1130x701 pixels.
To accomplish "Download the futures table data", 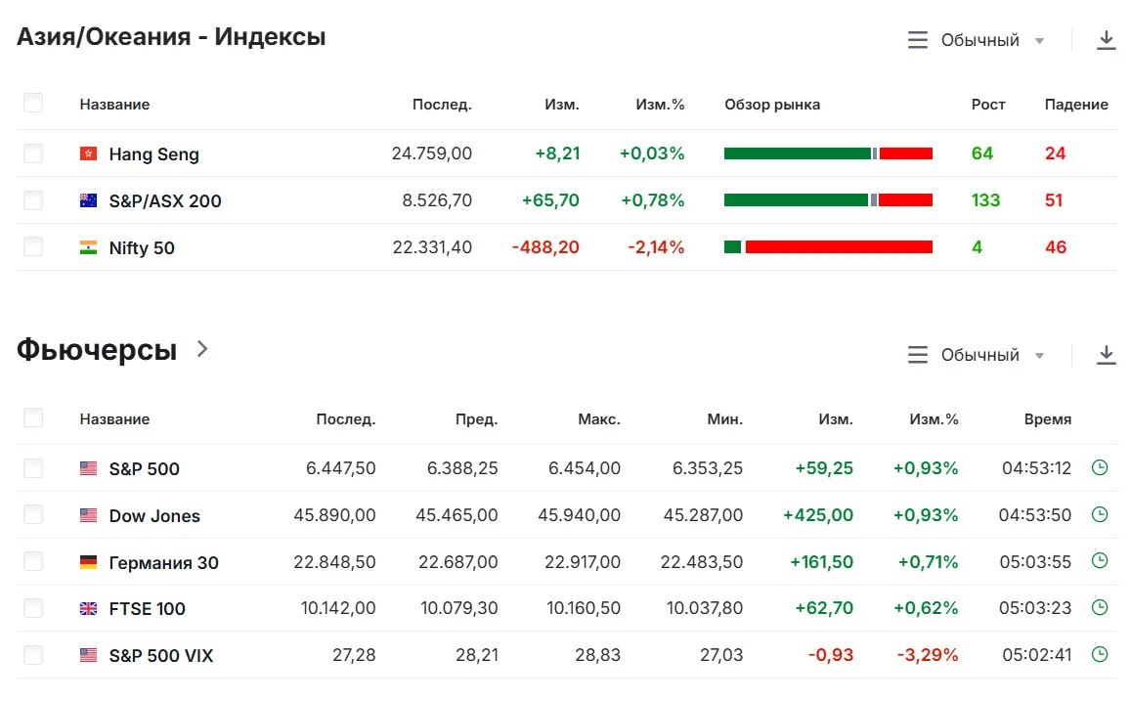I will pos(1106,355).
